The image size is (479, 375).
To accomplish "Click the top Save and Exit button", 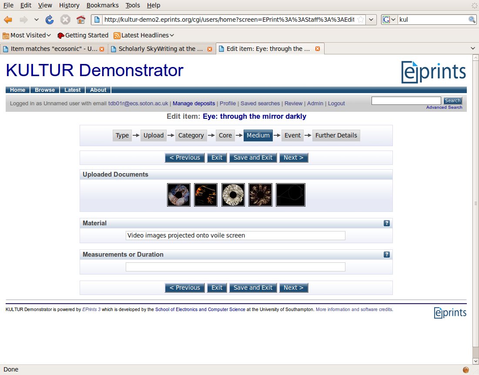I will 253,157.
